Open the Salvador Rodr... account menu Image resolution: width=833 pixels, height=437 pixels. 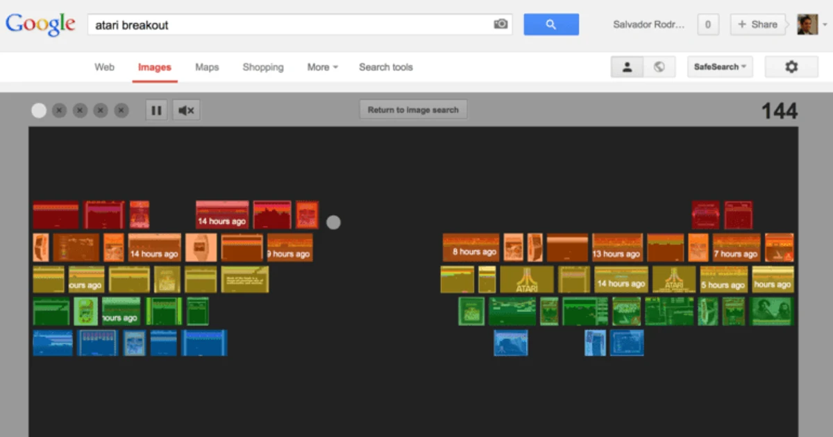pyautogui.click(x=648, y=24)
